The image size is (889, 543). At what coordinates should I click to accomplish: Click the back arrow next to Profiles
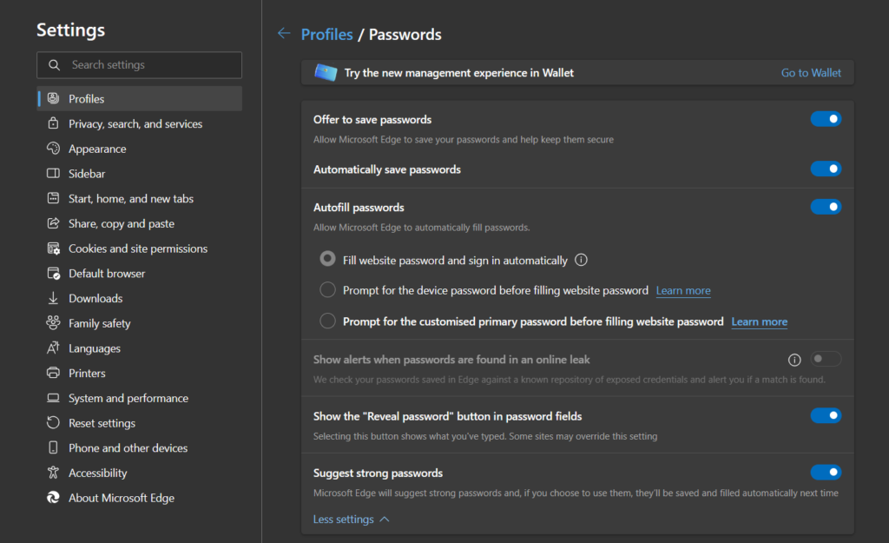[x=284, y=34]
